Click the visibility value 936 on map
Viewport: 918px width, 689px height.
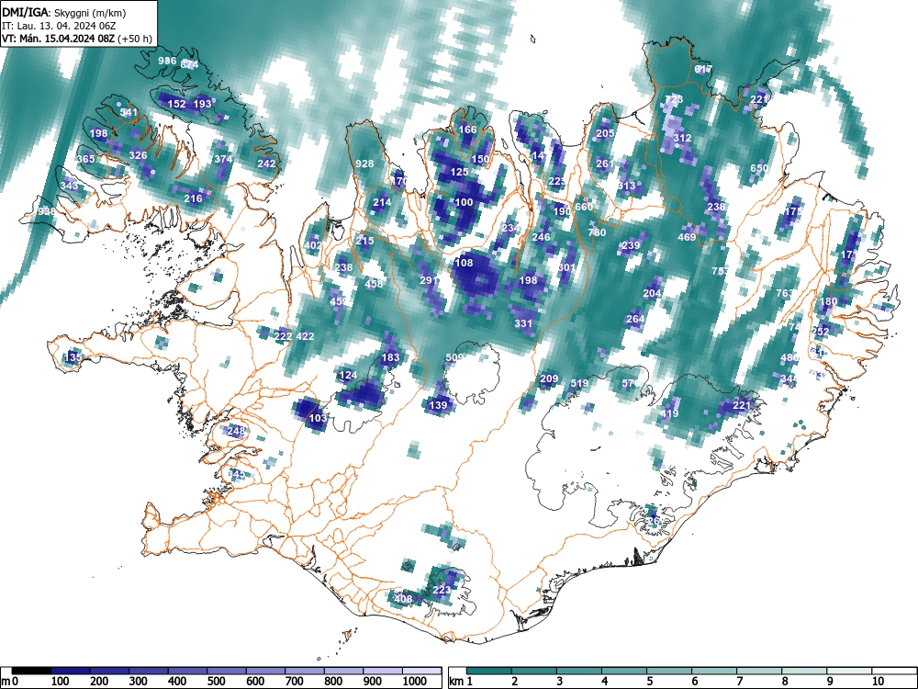click(x=167, y=61)
